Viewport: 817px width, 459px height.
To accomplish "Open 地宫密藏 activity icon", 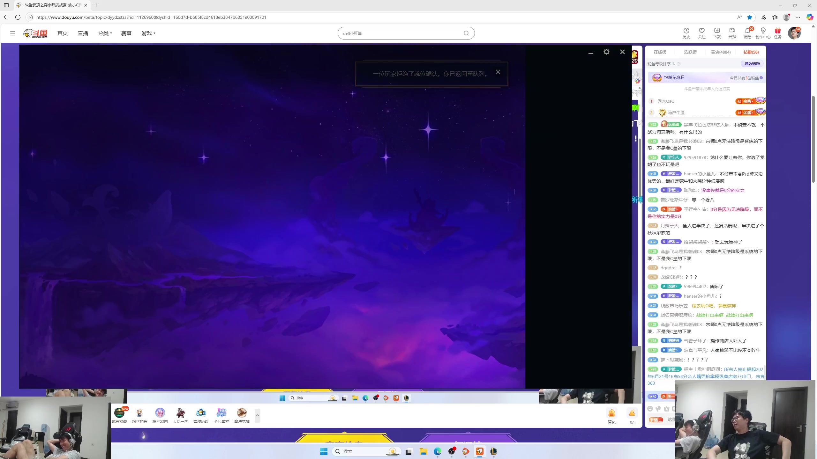I will (x=119, y=415).
